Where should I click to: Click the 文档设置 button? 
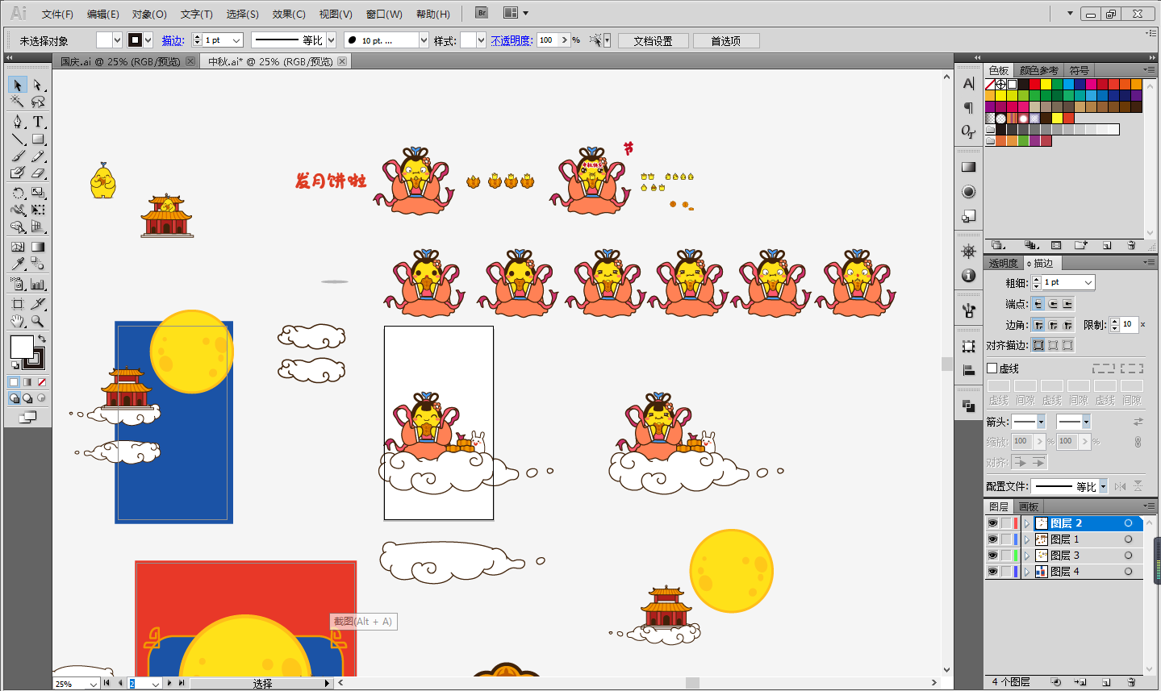point(653,40)
